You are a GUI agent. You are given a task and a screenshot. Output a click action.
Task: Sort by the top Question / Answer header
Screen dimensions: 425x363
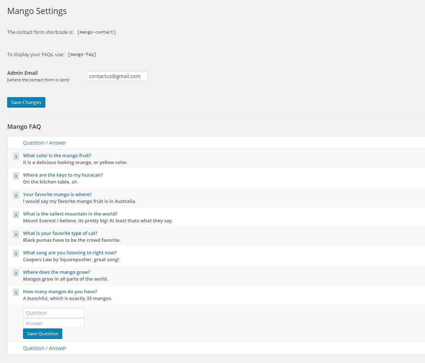45,143
